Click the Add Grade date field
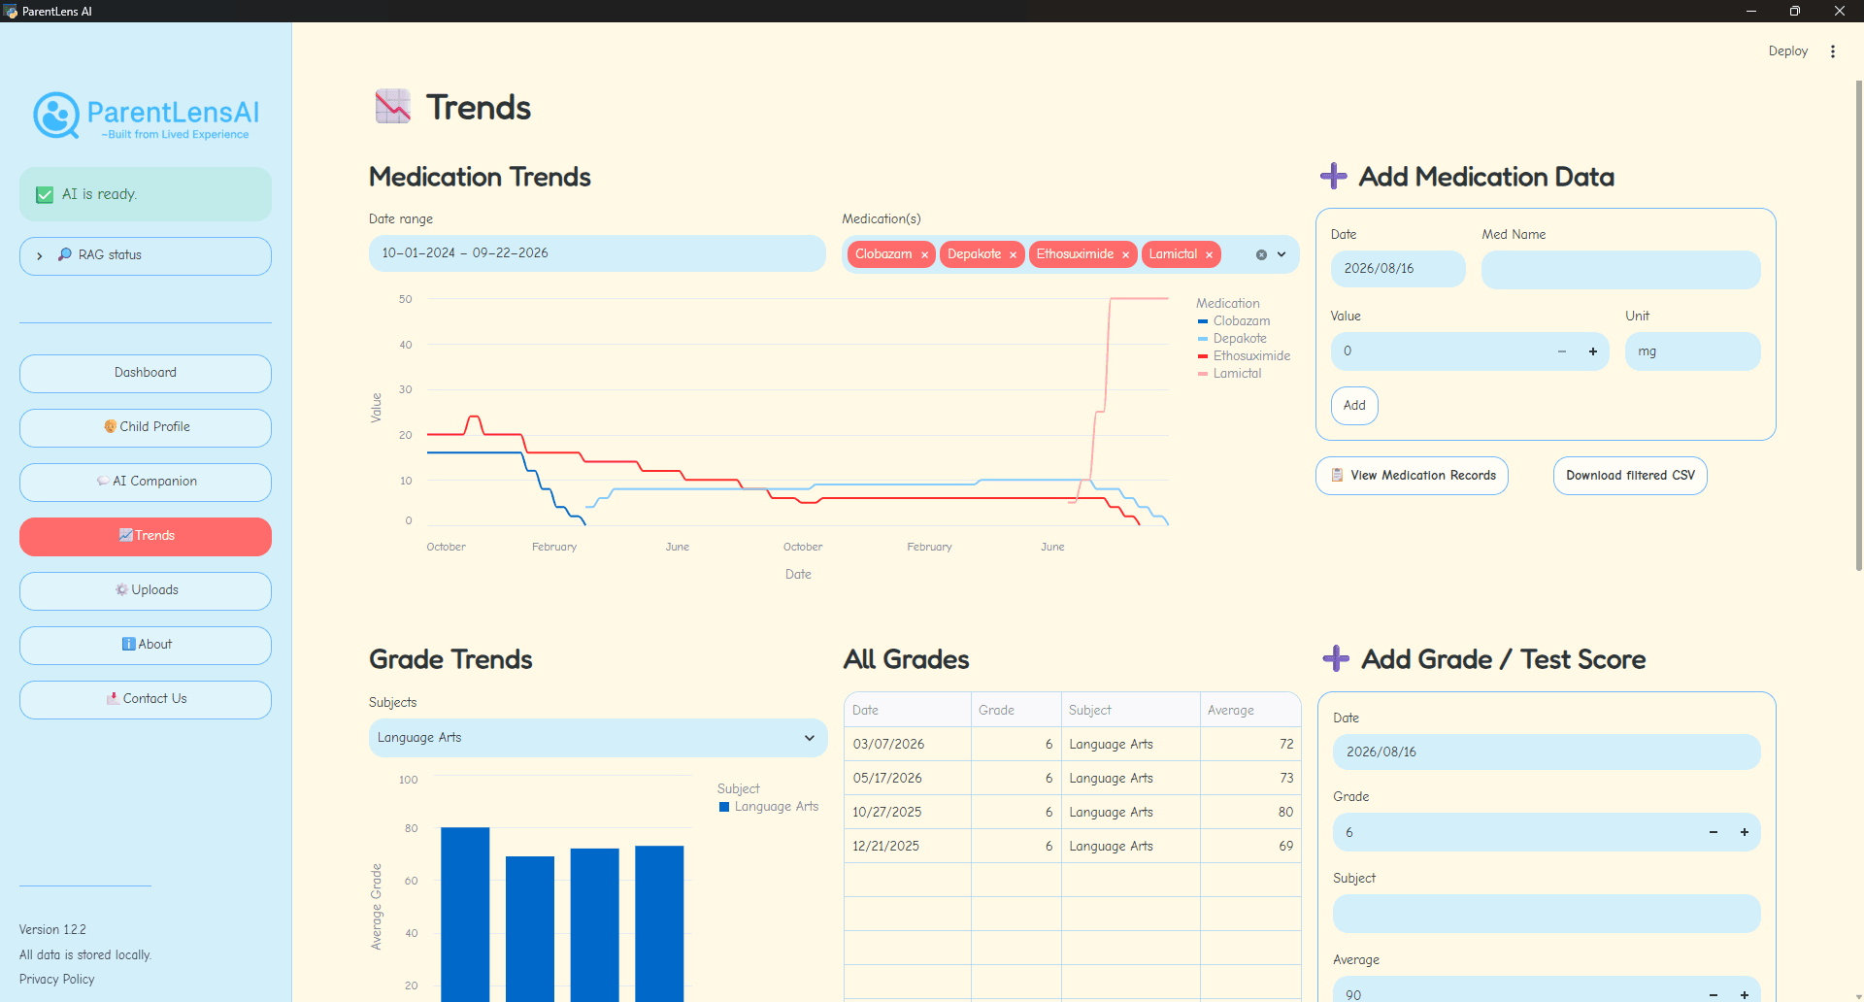Image resolution: width=1864 pixels, height=1002 pixels. point(1546,752)
